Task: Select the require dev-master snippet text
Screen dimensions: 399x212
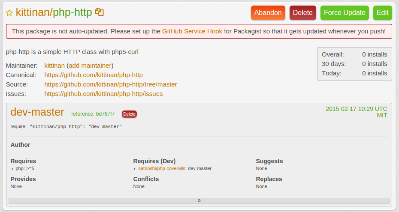Action: pos(76,127)
